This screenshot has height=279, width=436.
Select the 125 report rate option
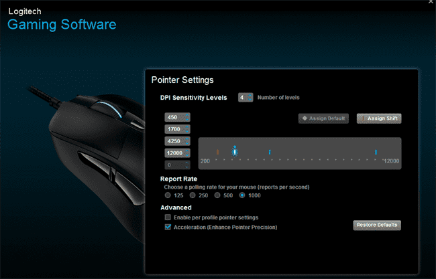coord(168,195)
